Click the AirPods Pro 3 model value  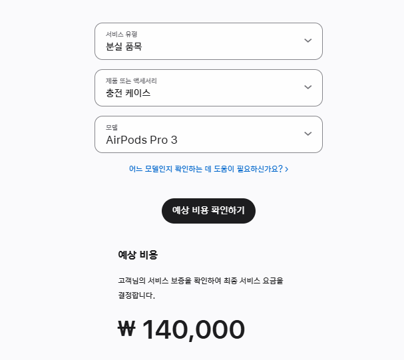pos(142,140)
